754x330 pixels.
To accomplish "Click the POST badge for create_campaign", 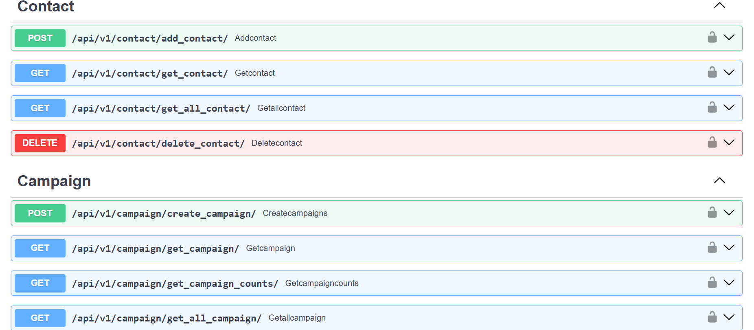I will point(40,213).
